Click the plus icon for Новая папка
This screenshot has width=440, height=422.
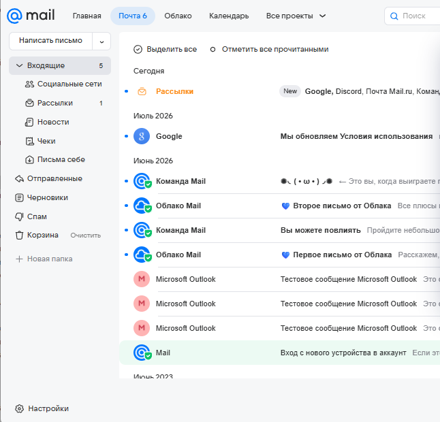coord(19,259)
